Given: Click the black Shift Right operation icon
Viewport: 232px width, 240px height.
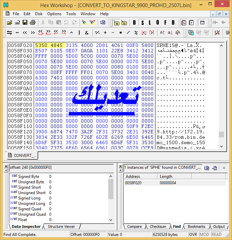Looking at the screenshot, I should click(x=33, y=33).
